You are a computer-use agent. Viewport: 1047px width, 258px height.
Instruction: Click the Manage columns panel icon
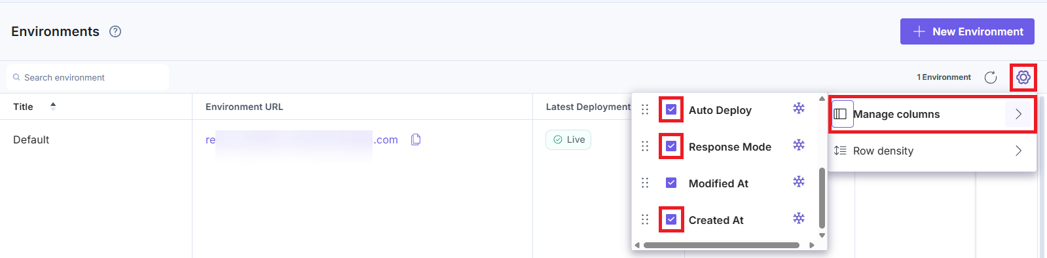coord(841,114)
